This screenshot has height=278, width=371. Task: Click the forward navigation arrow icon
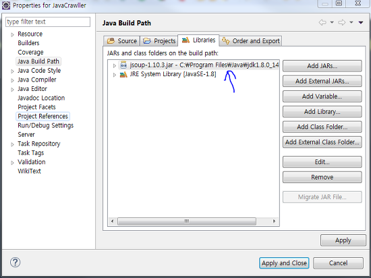(x=342, y=22)
